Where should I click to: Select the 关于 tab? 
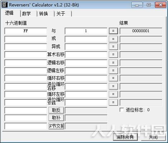pos(61,14)
